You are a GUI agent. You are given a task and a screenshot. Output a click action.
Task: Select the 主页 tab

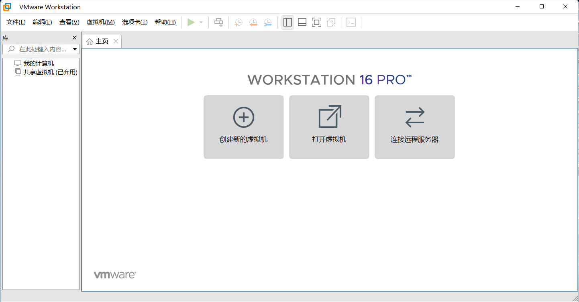tap(102, 41)
